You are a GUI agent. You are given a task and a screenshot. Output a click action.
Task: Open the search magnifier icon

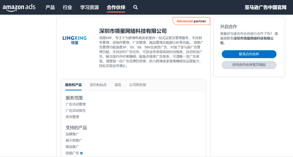tap(136, 7)
